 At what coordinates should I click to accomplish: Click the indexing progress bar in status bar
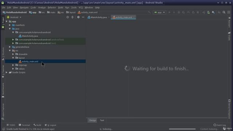click(182, 129)
